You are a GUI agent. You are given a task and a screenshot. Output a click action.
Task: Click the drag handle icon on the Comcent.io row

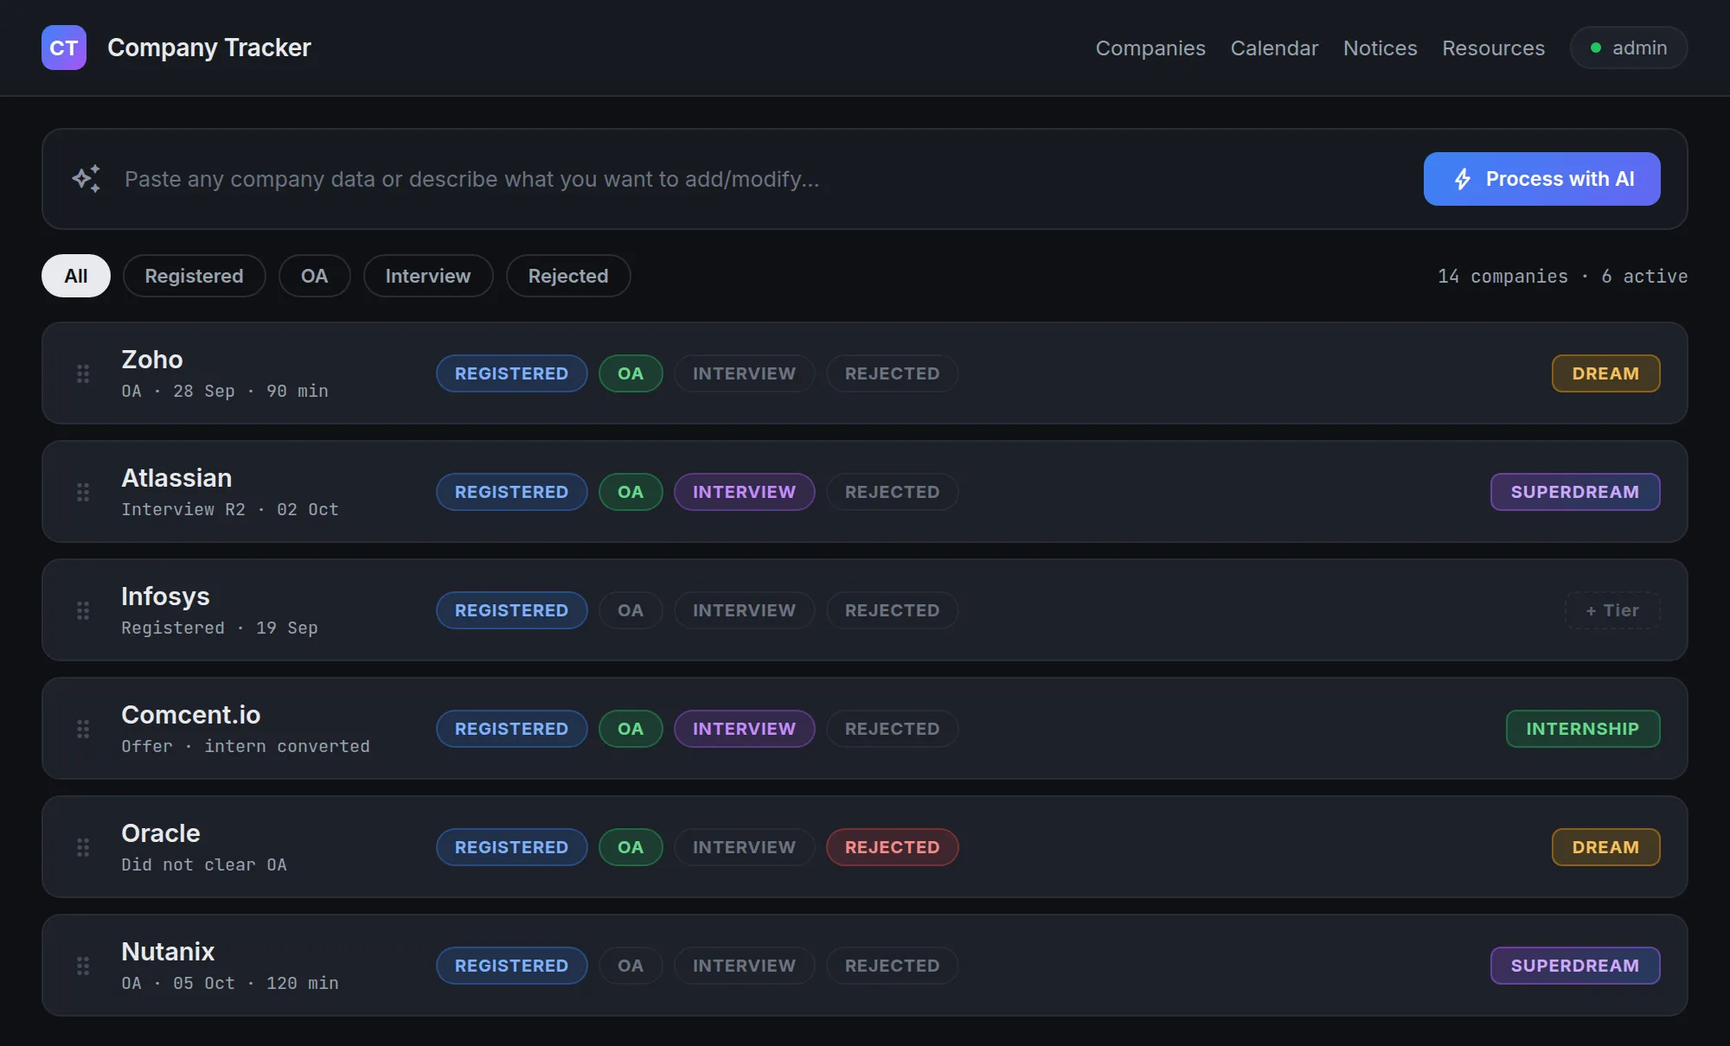tap(83, 729)
